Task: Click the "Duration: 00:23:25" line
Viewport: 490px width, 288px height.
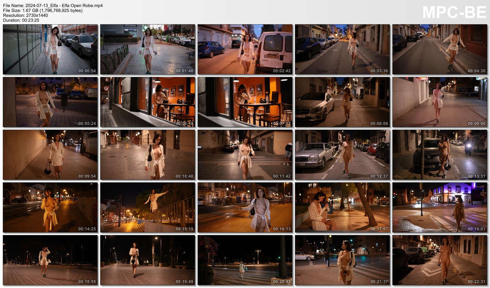Action: [21, 20]
